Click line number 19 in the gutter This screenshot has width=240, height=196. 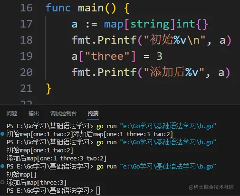click(26, 56)
